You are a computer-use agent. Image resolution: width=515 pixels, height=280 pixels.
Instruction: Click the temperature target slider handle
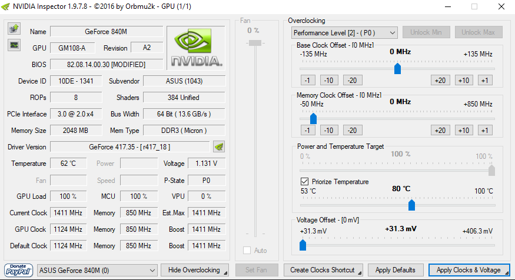tap(411, 205)
